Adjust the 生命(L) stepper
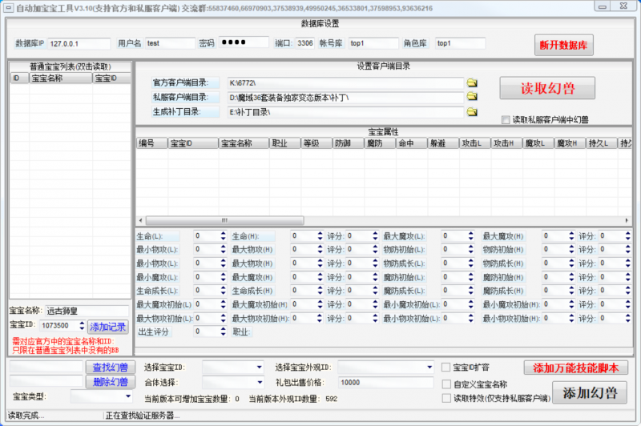The height and width of the screenshot is (426, 641). pos(223,236)
